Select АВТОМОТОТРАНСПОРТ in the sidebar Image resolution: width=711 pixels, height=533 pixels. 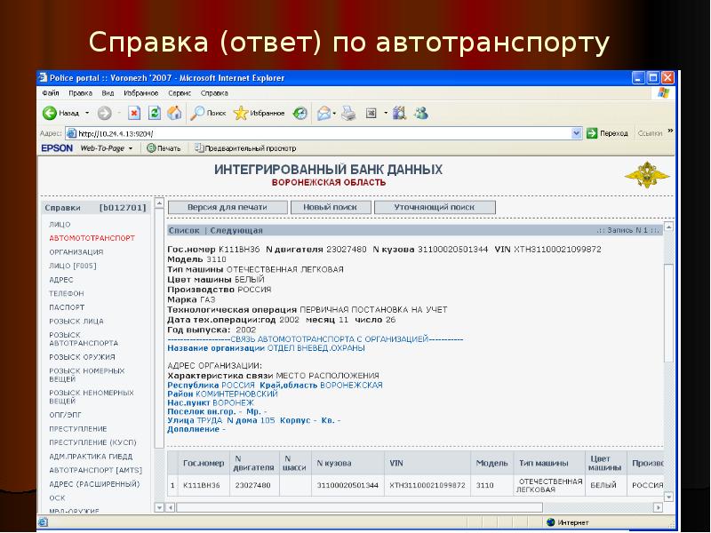90,238
